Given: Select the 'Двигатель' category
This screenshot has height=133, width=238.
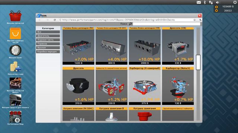Looking at the screenshot, I should click(x=48, y=36).
